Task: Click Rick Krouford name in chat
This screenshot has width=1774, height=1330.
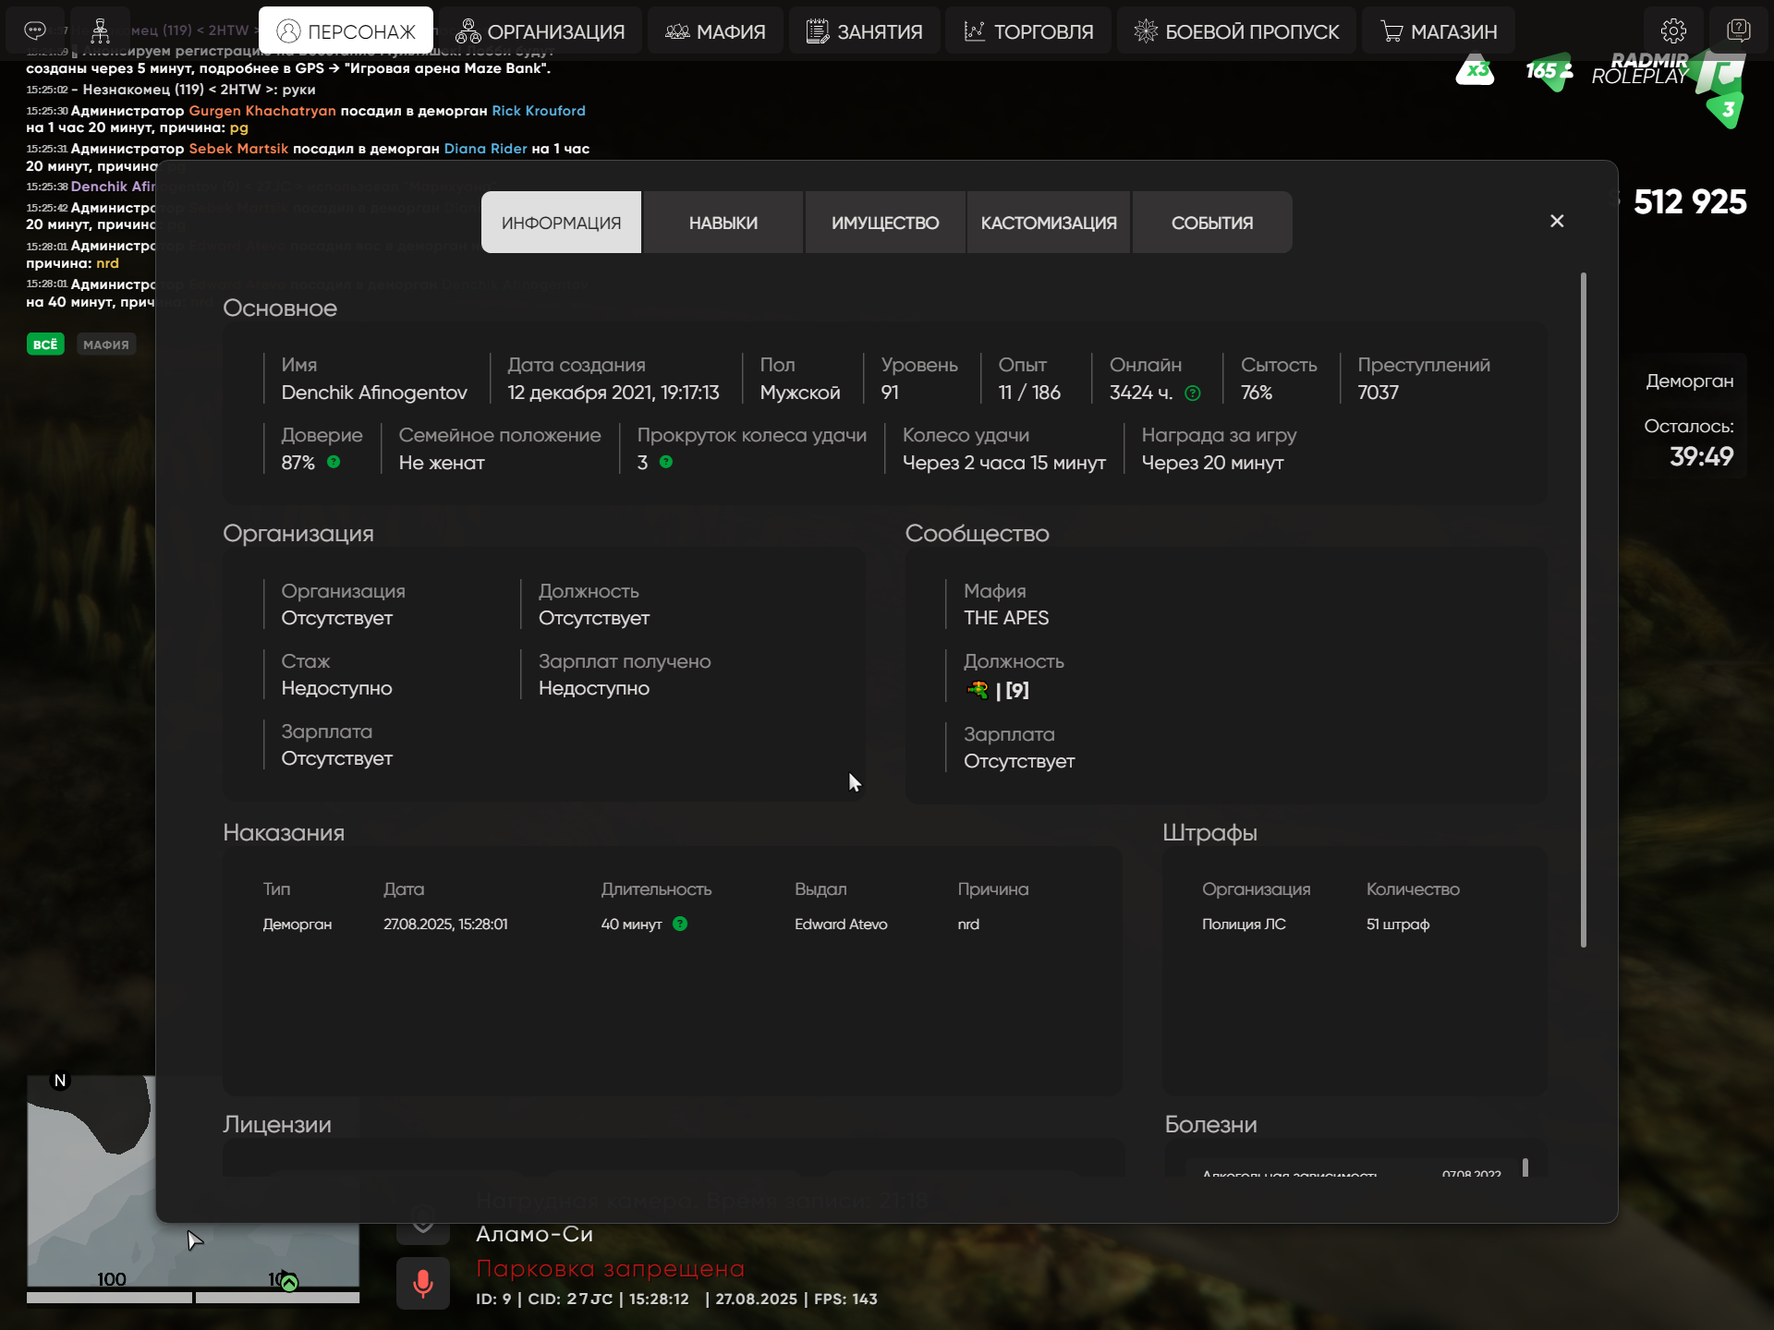Action: (539, 111)
